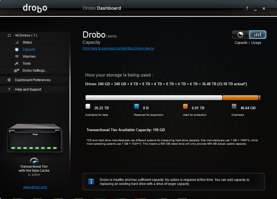Click Transactional Tier Available Capacity text
Image resolution: width=277 pixels, height=199 pixels.
click(126, 130)
